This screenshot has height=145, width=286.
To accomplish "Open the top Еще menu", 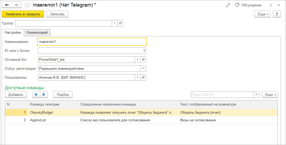I will click(x=262, y=14).
